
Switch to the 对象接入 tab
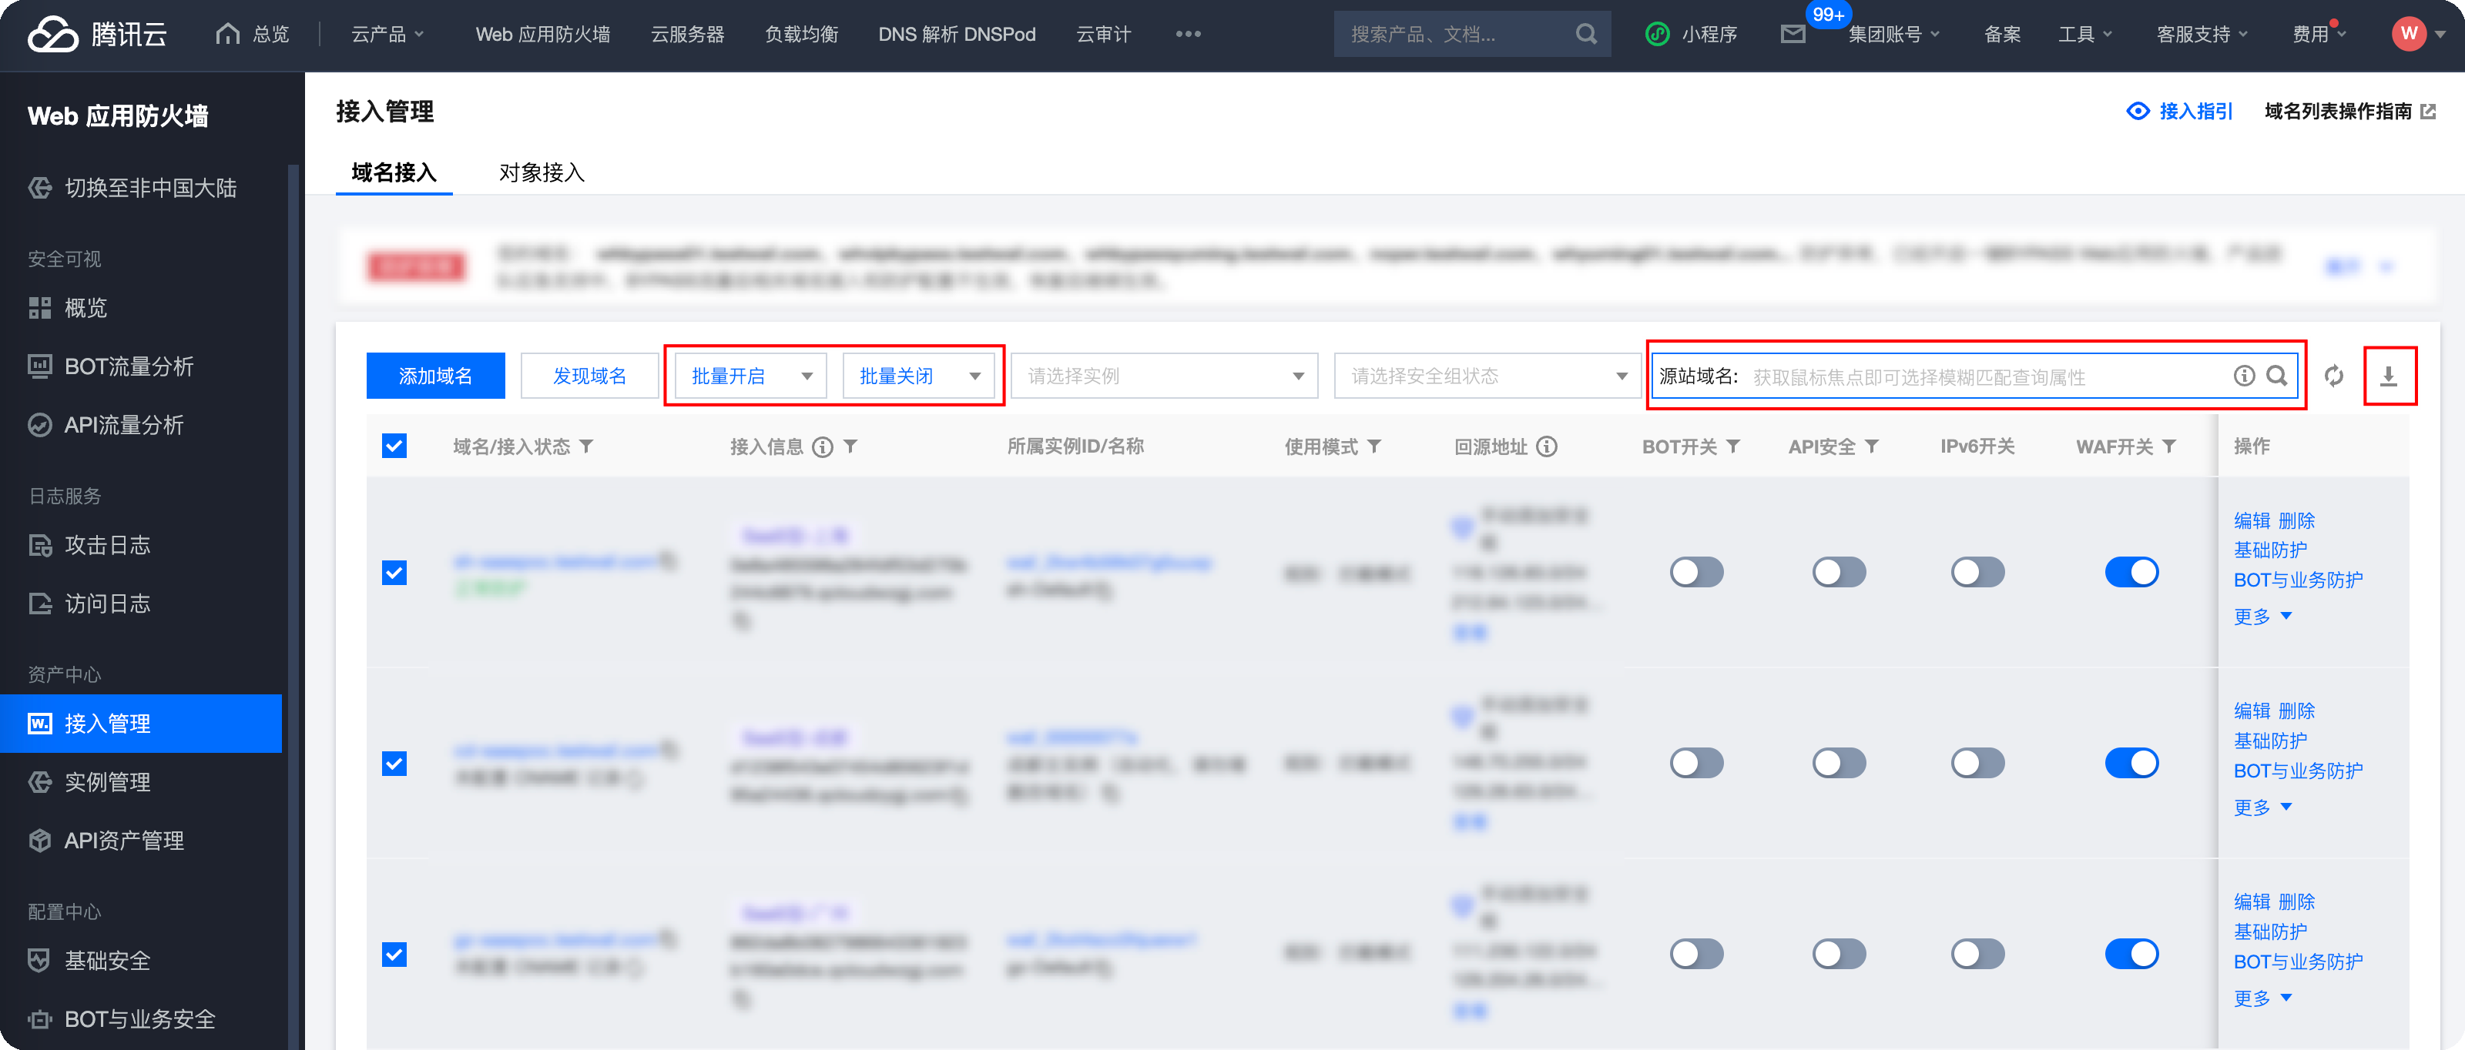click(541, 173)
